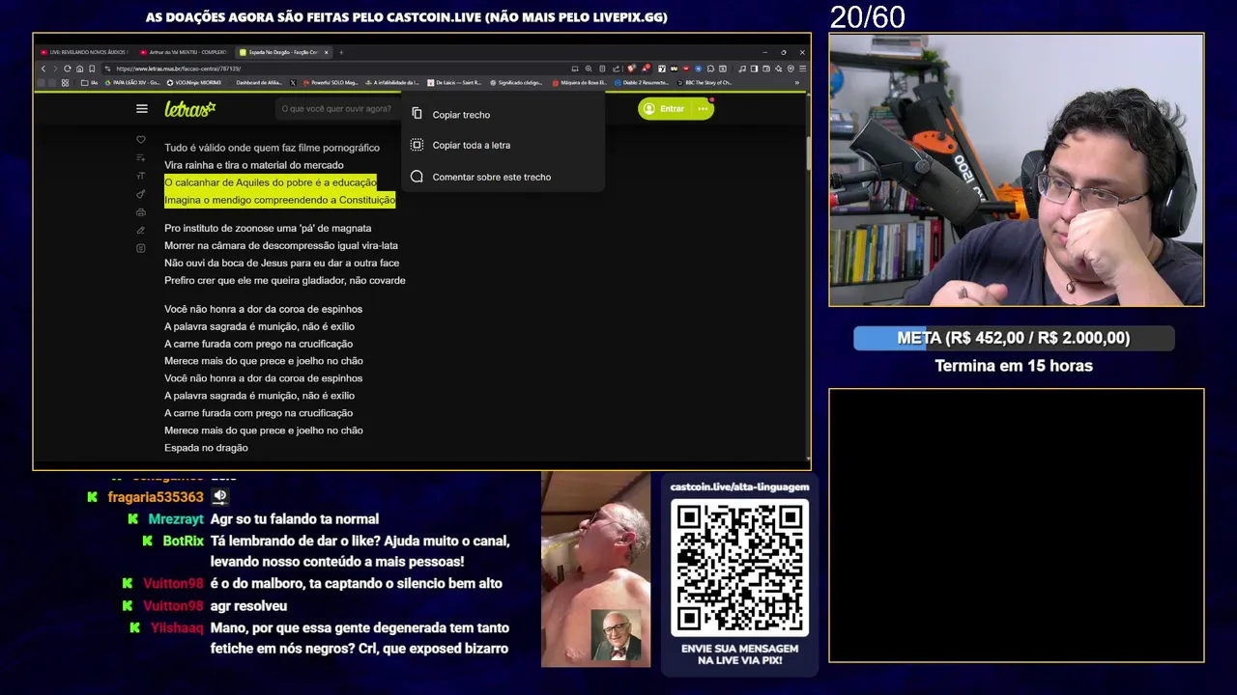
Task: Click the streamer webcam feed
Action: click(x=1017, y=171)
